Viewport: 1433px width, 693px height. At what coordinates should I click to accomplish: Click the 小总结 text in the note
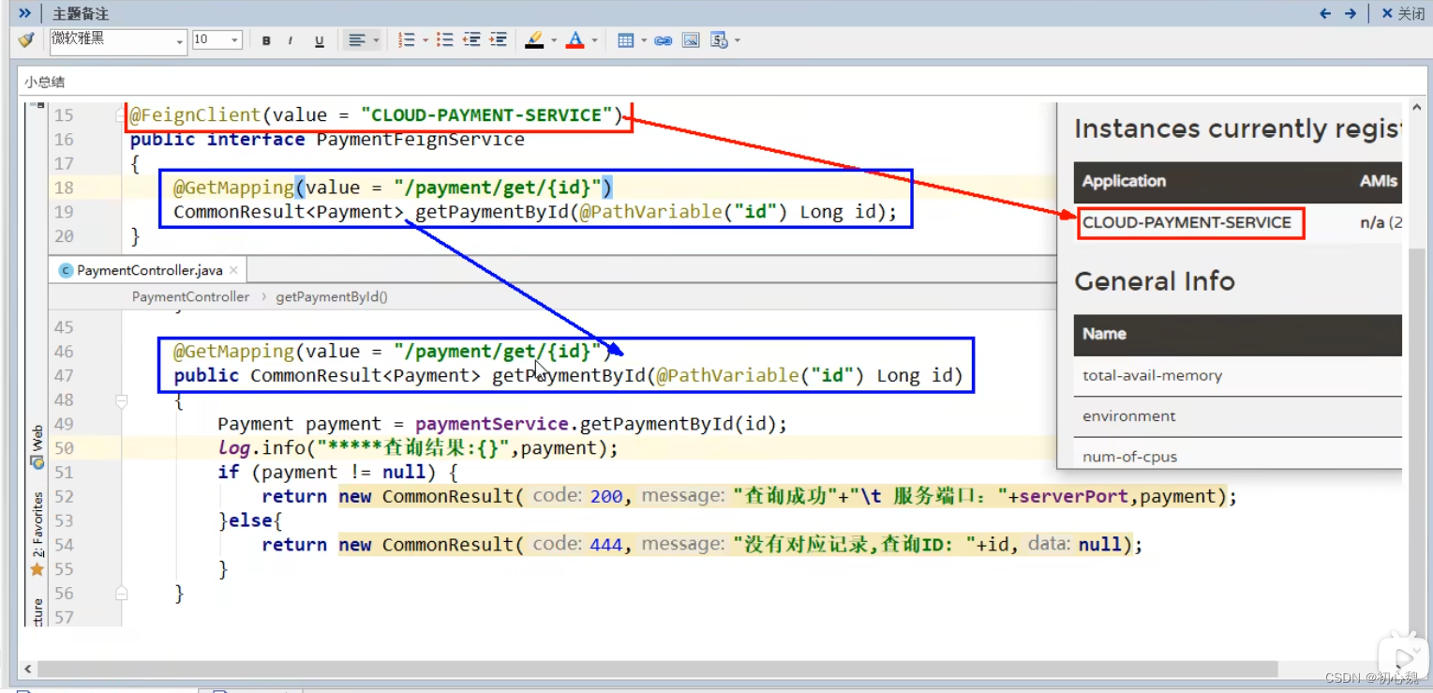pyautogui.click(x=44, y=83)
